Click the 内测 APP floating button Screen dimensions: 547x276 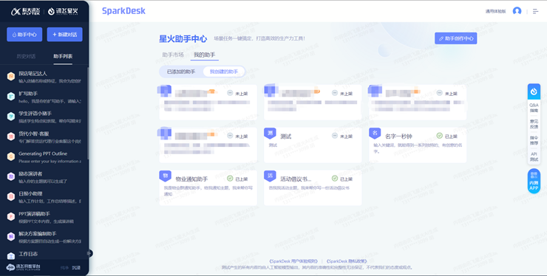tap(534, 181)
